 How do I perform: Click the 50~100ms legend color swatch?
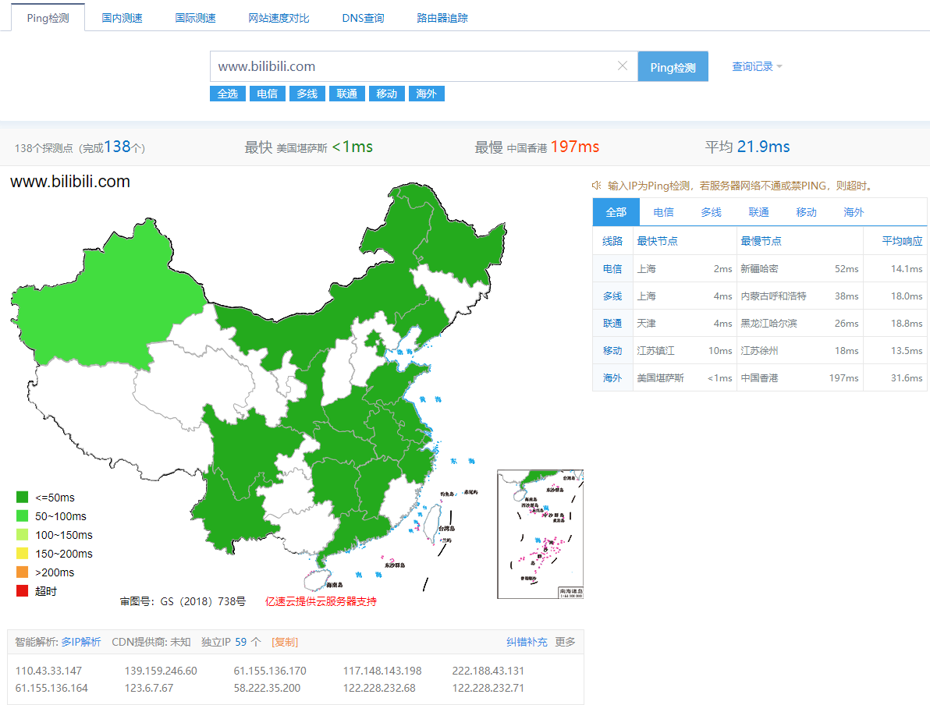coord(22,515)
